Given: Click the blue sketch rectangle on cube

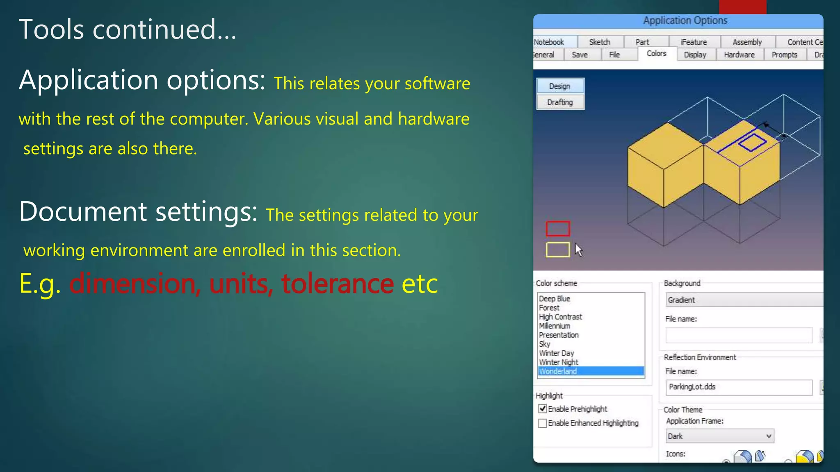Looking at the screenshot, I should point(752,143).
